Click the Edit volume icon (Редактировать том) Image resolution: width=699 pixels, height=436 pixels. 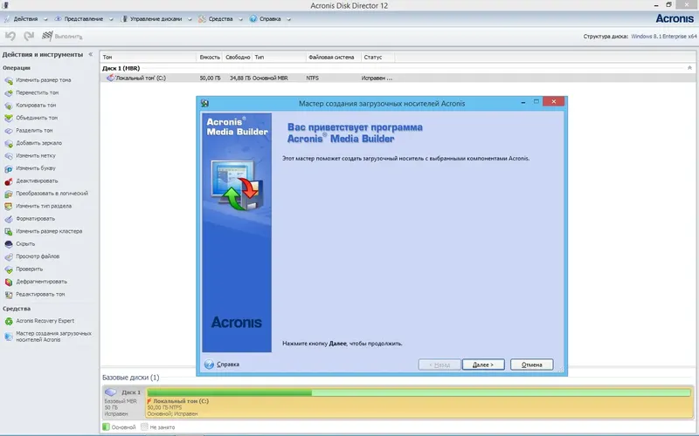9,295
